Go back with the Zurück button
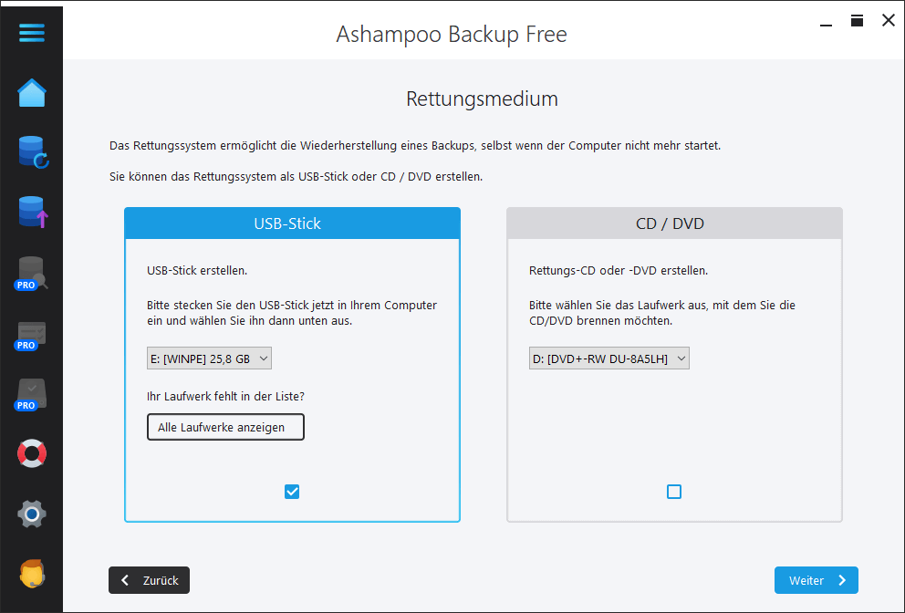Screen dimensions: 905x613 pyautogui.click(x=149, y=580)
